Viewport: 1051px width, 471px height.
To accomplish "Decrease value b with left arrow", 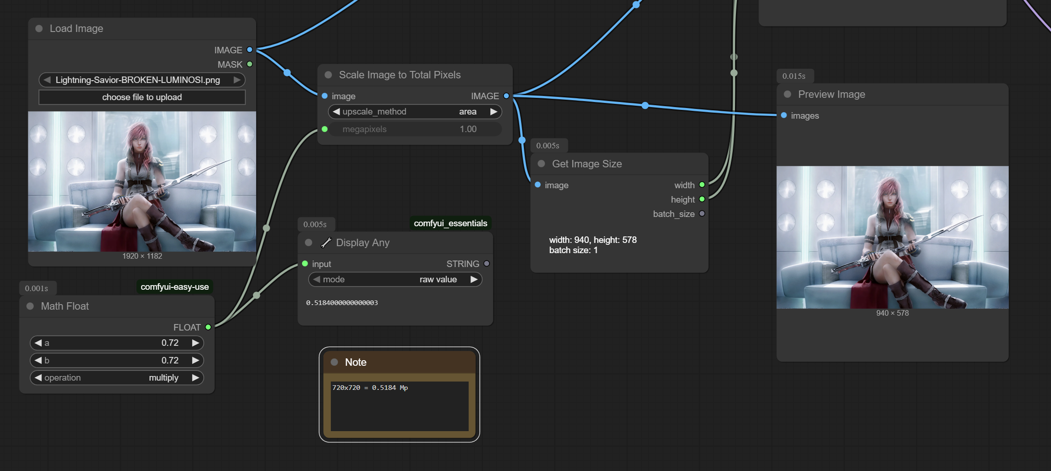I will click(38, 361).
